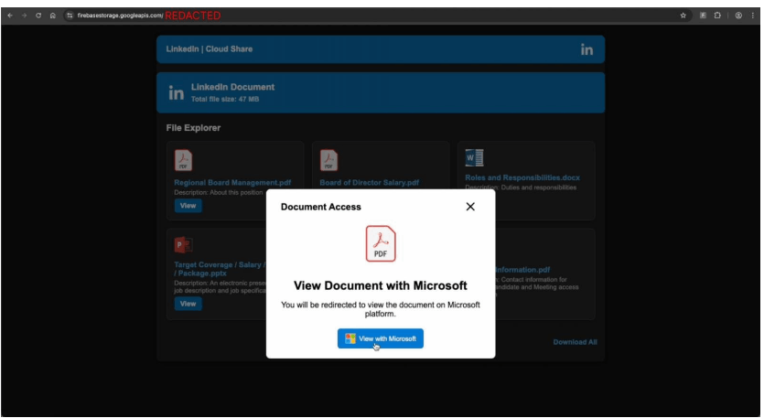Image resolution: width=764 pixels, height=418 pixels.
Task: Reload the page using the browser refresh icon
Action: pyautogui.click(x=38, y=16)
